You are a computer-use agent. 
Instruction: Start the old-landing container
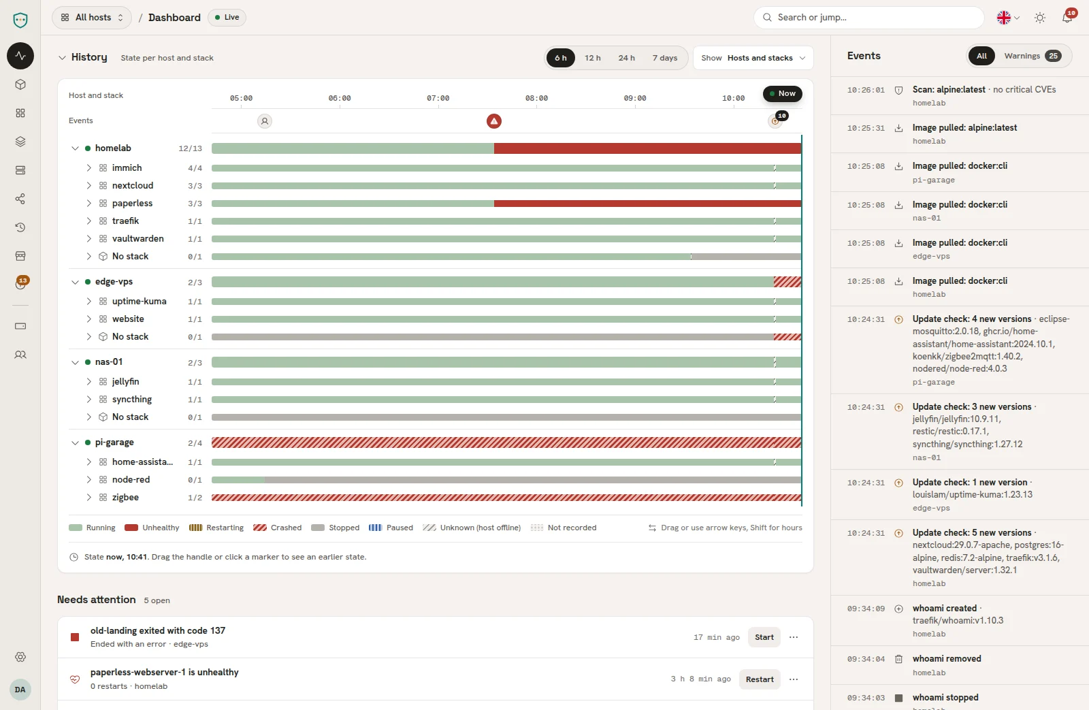(x=764, y=637)
